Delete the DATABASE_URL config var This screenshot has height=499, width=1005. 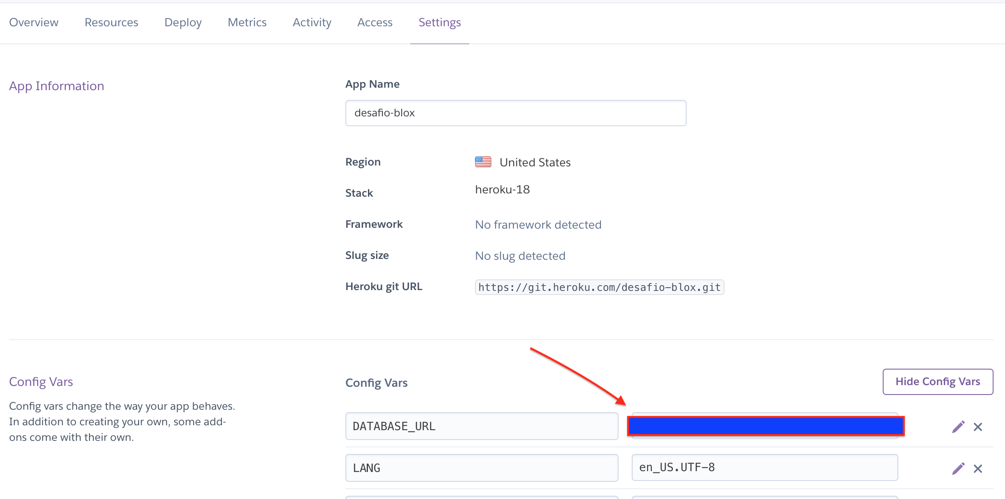tap(978, 427)
